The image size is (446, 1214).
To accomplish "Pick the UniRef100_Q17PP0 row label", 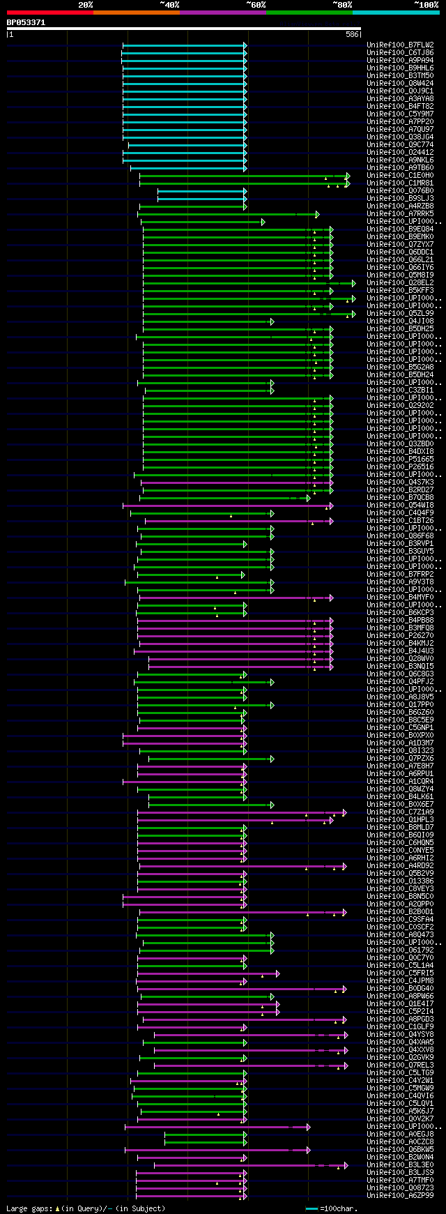I will tap(400, 705).
